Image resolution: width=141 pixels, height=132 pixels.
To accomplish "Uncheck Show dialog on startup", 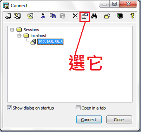I will (x=10, y=108).
